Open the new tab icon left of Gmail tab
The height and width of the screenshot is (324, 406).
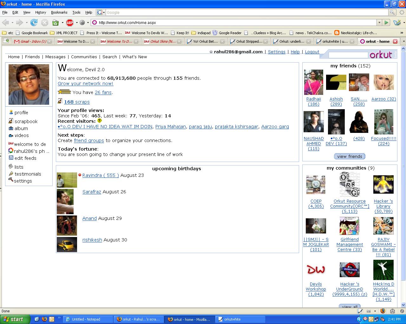[x=6, y=41]
